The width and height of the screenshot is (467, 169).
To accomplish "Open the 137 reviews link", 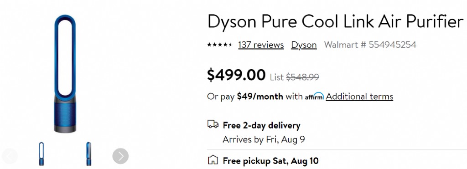I will 261,45.
